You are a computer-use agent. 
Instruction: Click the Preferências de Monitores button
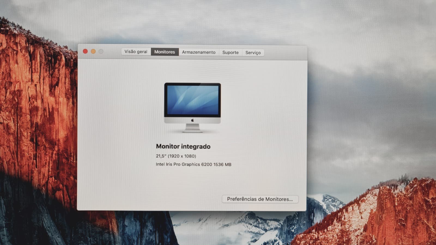tap(260, 199)
